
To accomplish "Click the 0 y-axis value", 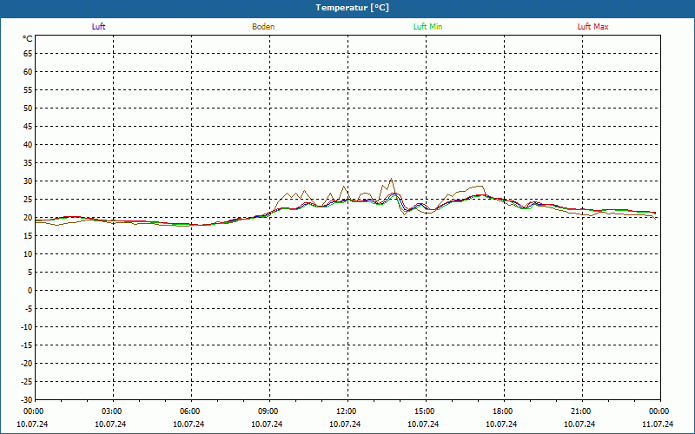I will [30, 291].
